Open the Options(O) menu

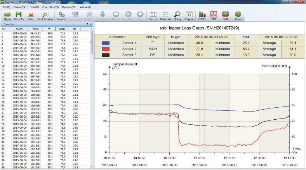coord(68,7)
